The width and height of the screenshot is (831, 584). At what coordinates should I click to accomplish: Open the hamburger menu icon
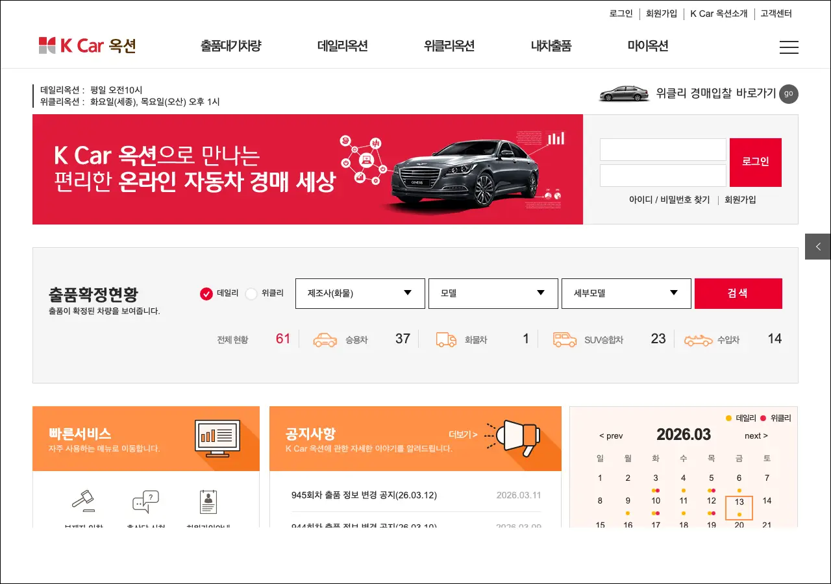point(789,47)
